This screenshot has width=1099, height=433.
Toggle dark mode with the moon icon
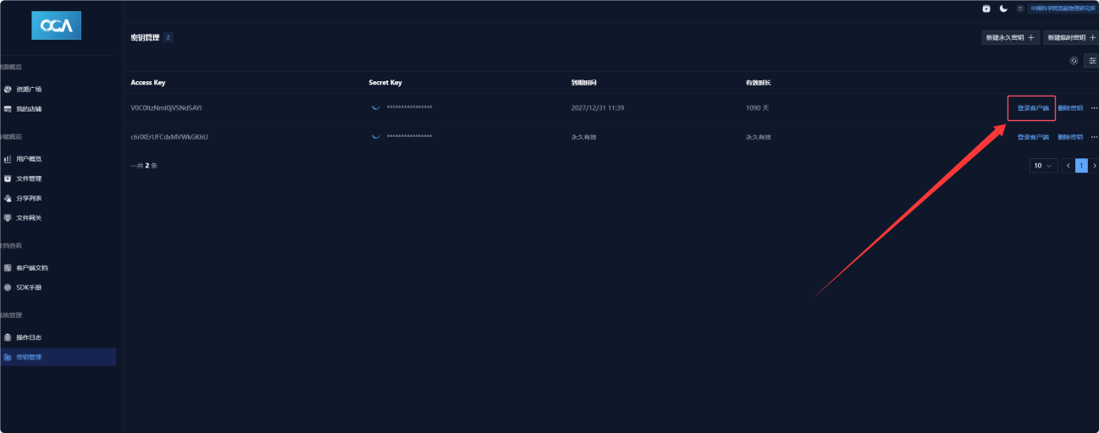coord(1003,8)
